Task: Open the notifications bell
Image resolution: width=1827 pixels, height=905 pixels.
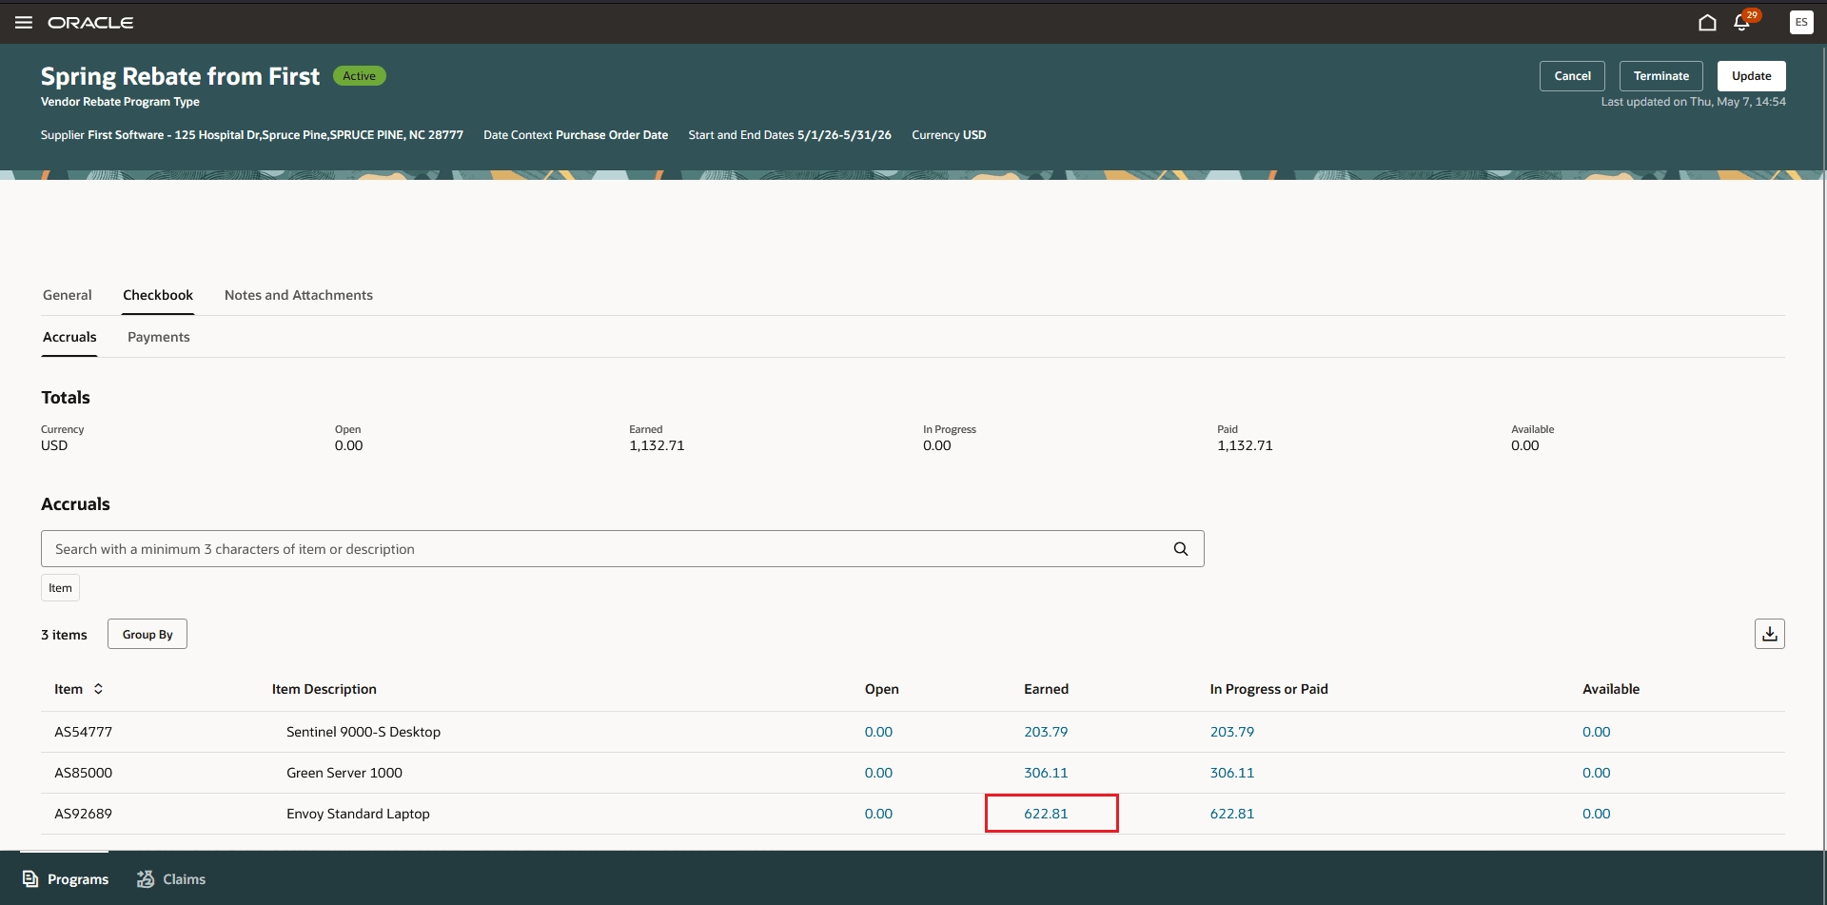Action: (x=1742, y=23)
